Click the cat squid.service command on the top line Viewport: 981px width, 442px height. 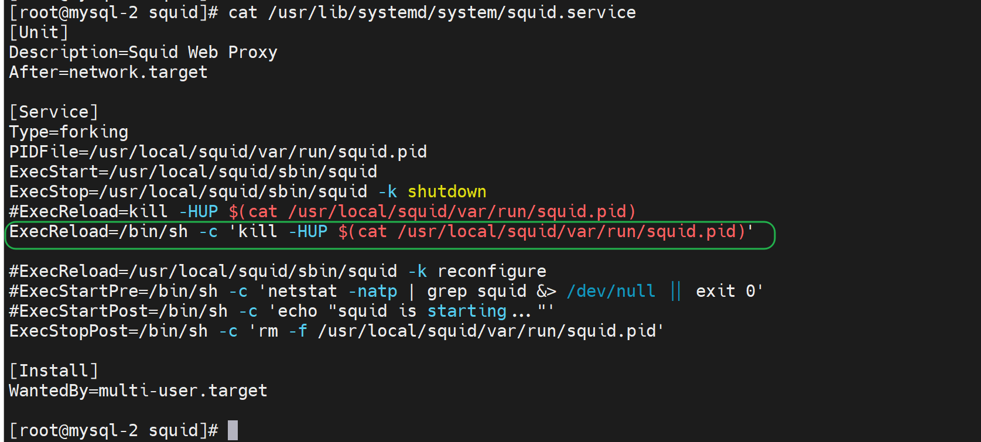click(x=432, y=12)
